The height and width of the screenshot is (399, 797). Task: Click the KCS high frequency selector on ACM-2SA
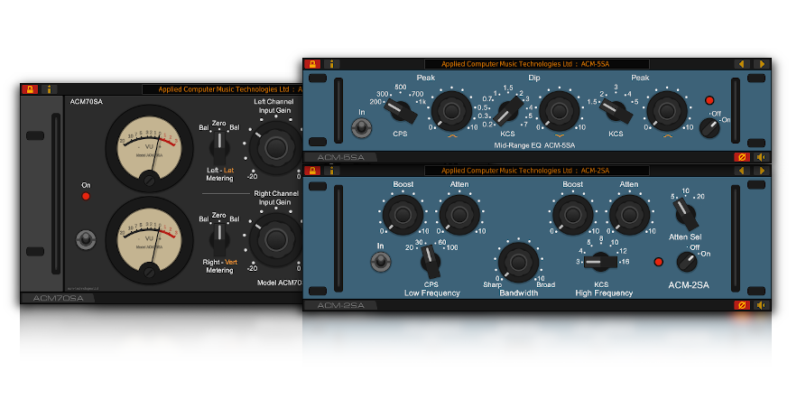click(597, 262)
